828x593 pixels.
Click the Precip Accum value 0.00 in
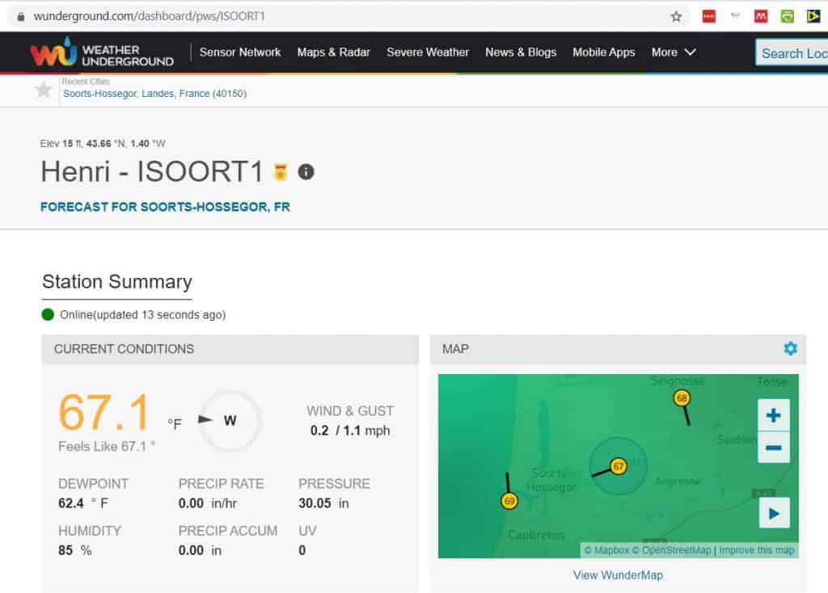click(201, 550)
